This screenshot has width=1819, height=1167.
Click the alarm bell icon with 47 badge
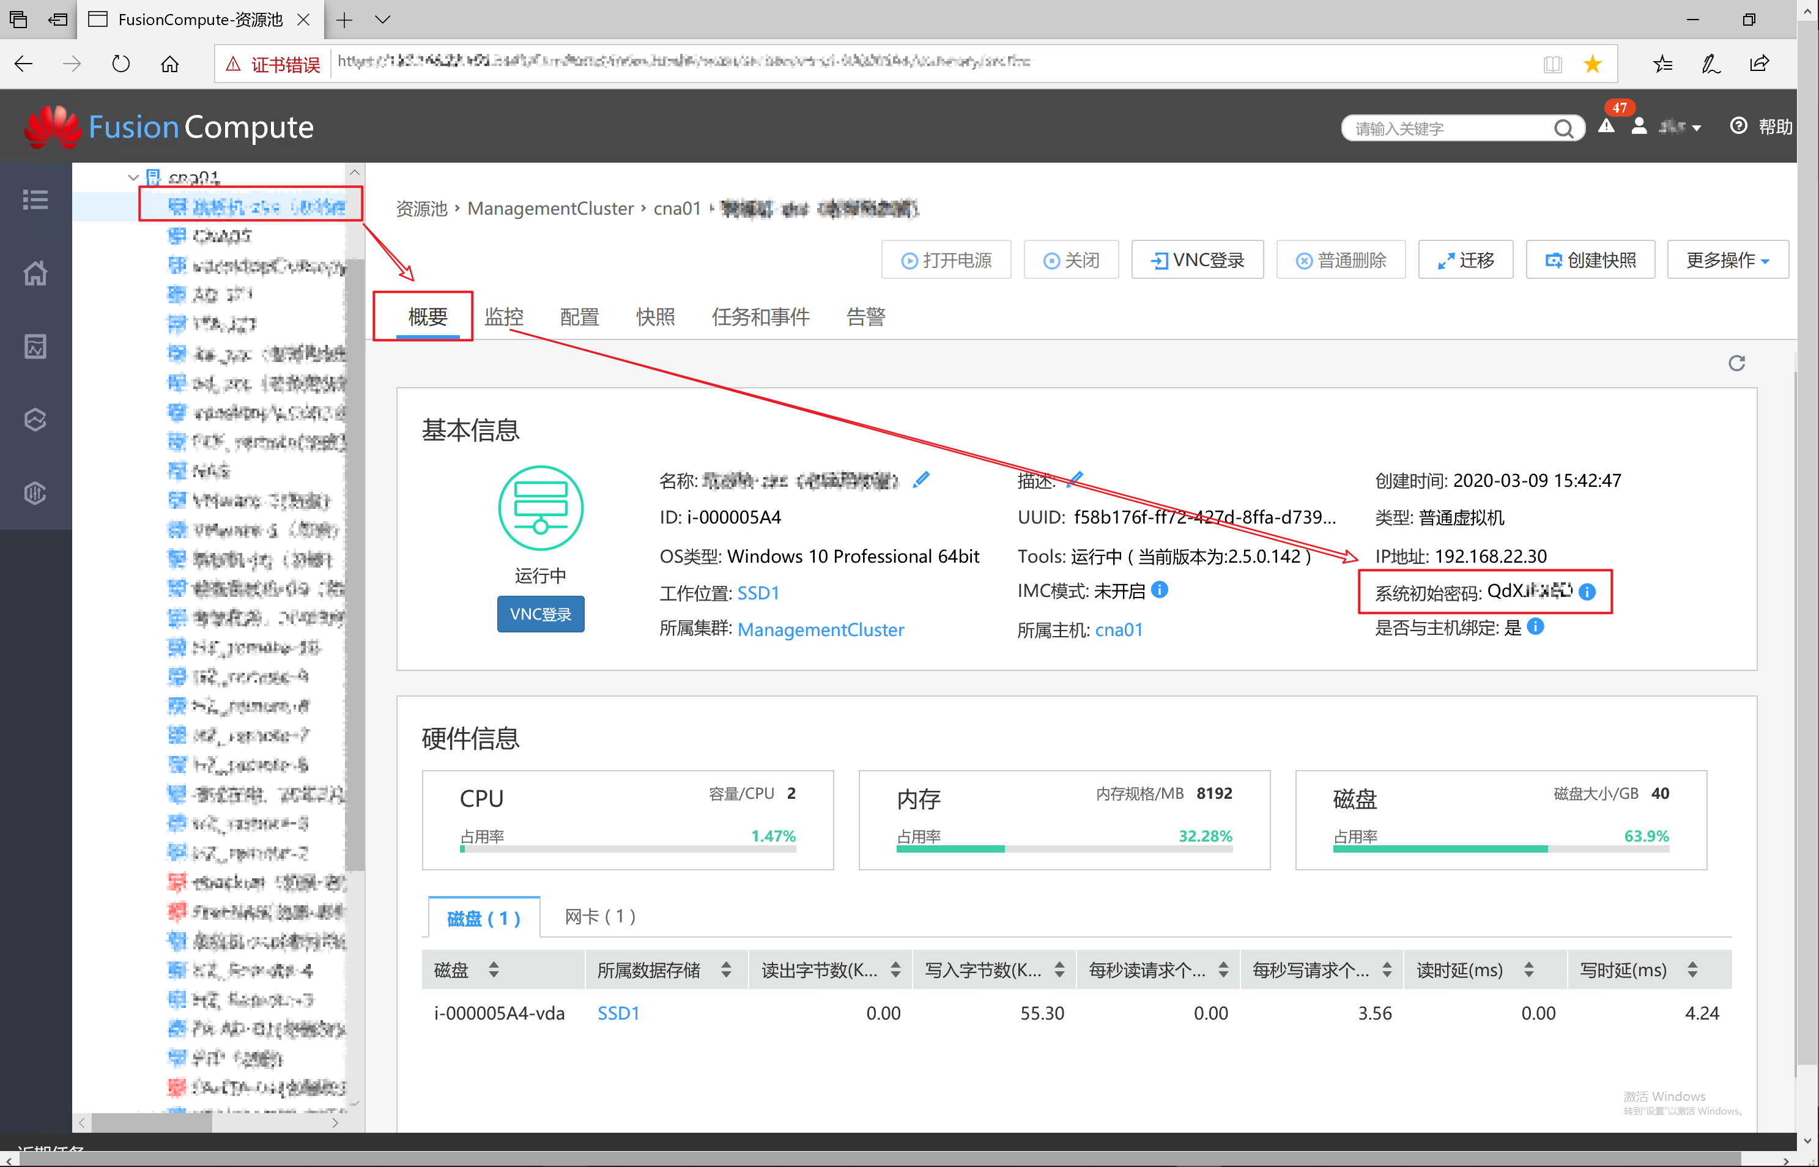pyautogui.click(x=1606, y=127)
